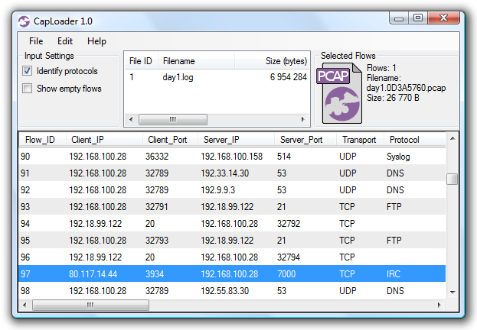This screenshot has height=330, width=477.
Task: Sort by the Client_IP column header
Action: pos(104,140)
